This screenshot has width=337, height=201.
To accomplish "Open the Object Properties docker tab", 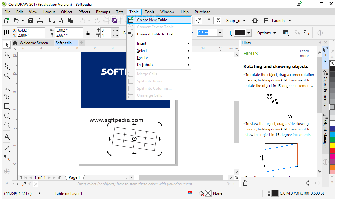I will pos(325,88).
